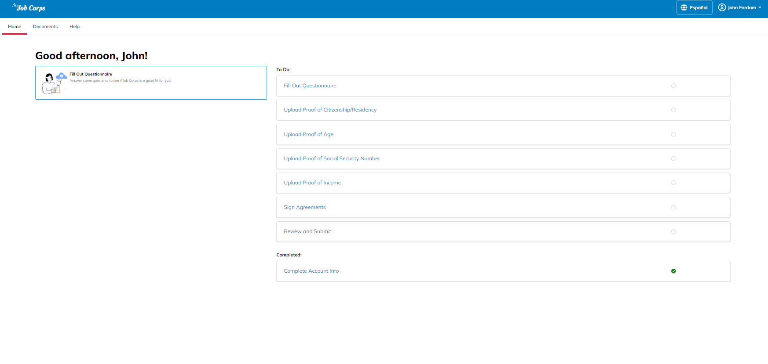Screen dimensions: 768x364
Task: Click status circle for Review and Submit row
Action: coord(673,232)
